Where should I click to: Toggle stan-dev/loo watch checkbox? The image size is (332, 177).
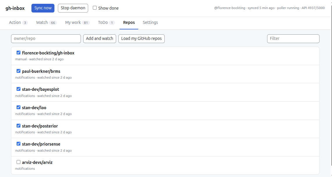coord(18,107)
